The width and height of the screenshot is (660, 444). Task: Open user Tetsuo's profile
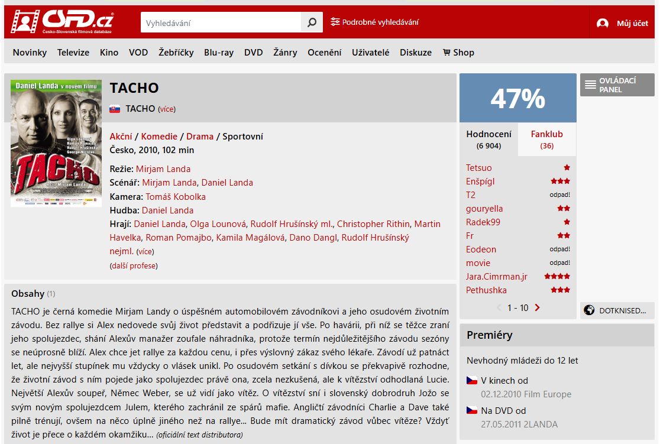point(478,168)
